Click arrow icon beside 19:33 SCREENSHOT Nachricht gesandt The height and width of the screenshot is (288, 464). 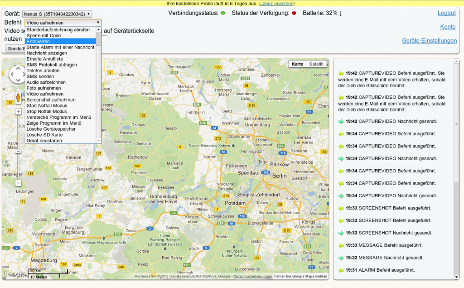pyautogui.click(x=341, y=233)
